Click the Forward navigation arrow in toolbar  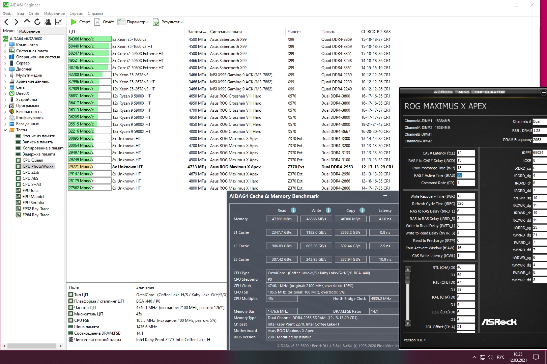coord(16,22)
